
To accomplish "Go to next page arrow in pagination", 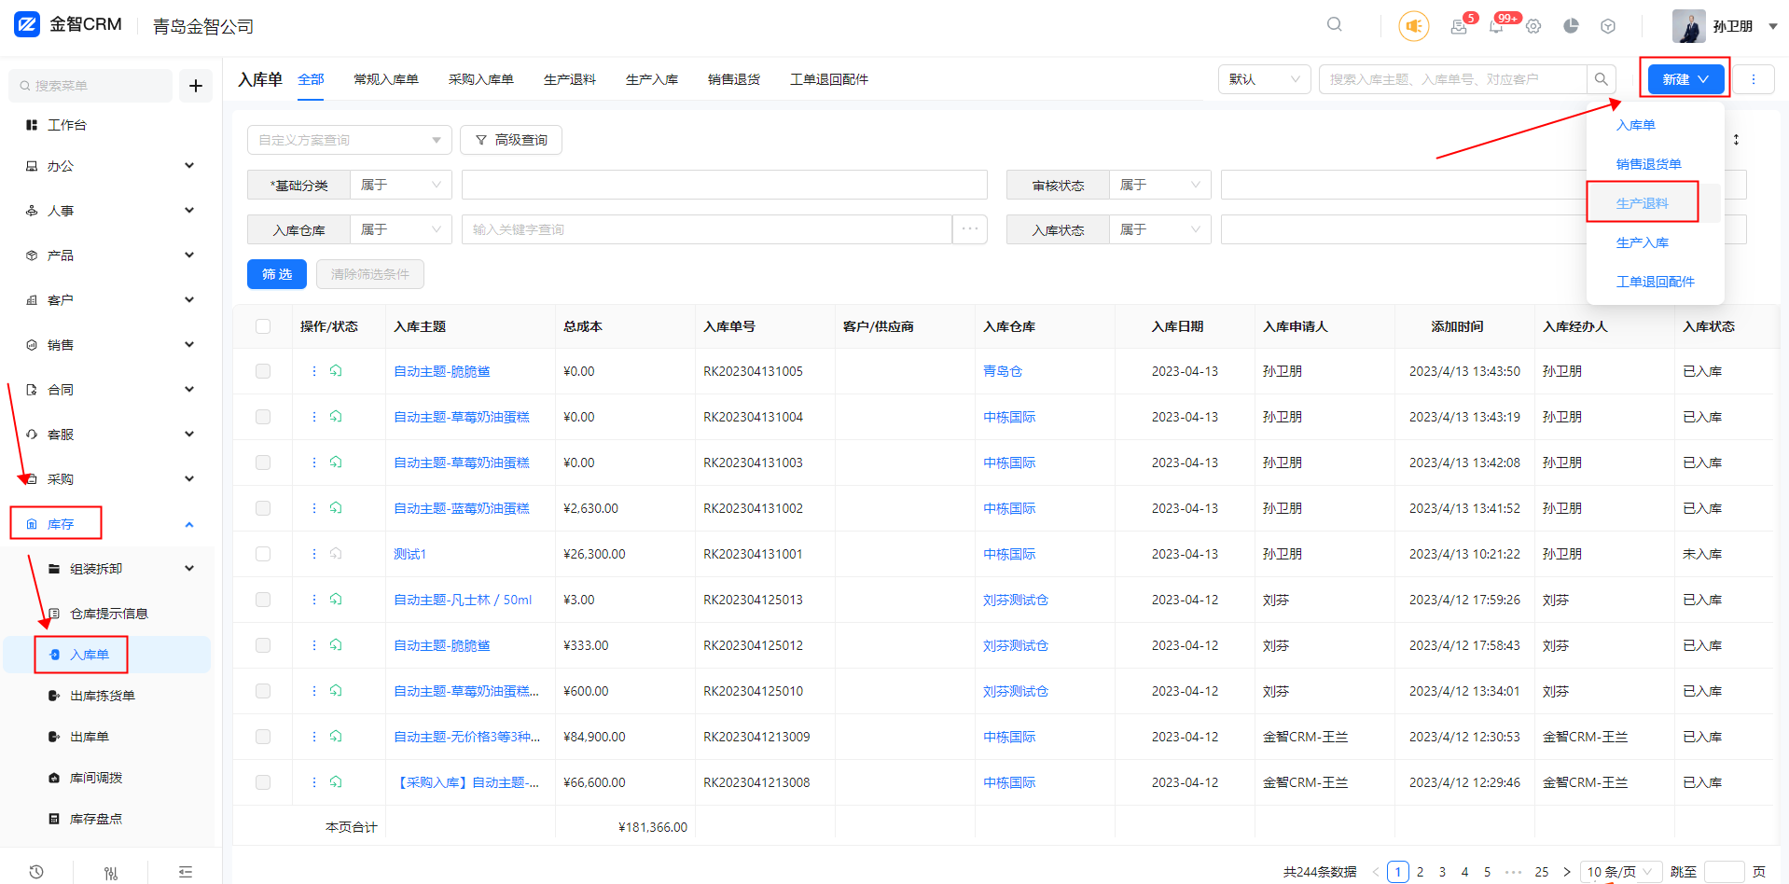I will click(1567, 872).
